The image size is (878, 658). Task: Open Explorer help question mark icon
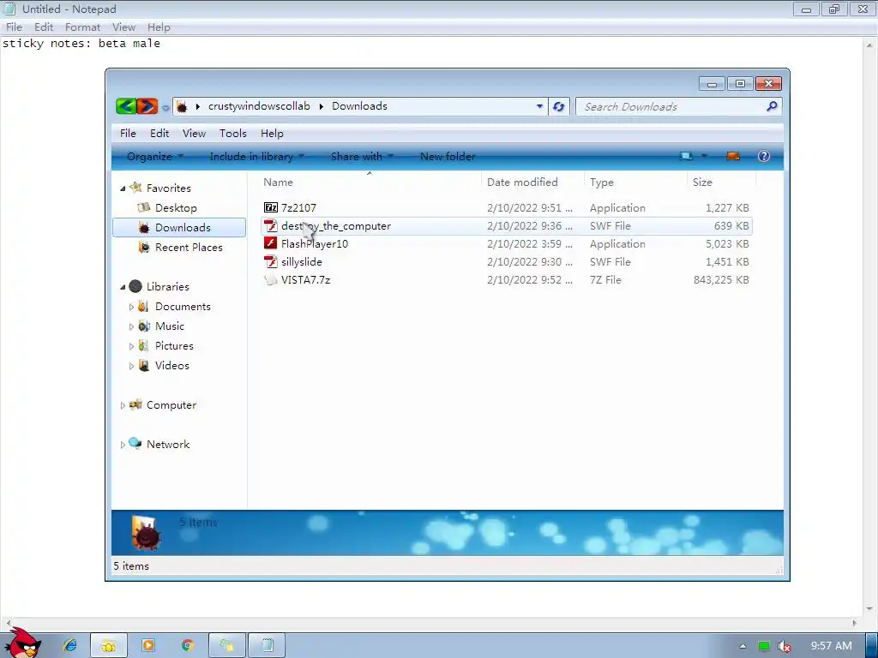[x=764, y=156]
